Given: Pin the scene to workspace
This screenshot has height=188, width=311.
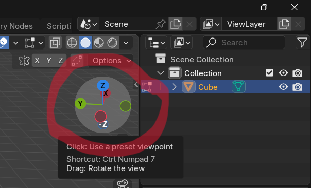Looking at the screenshot, I should tap(161, 24).
